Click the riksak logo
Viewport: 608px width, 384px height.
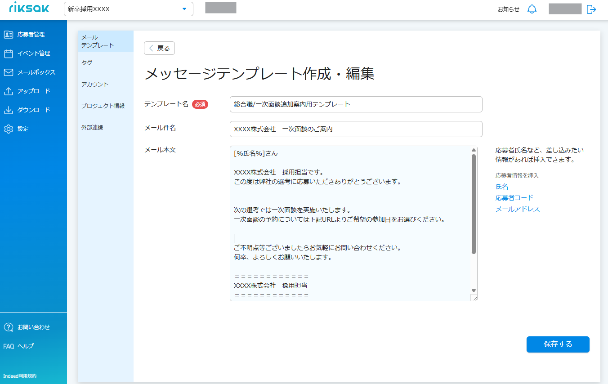29,8
